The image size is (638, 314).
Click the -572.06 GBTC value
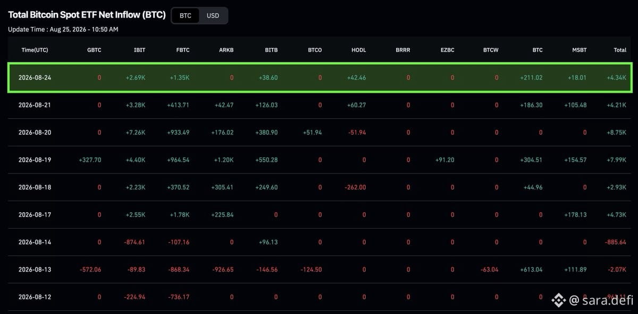click(x=90, y=269)
